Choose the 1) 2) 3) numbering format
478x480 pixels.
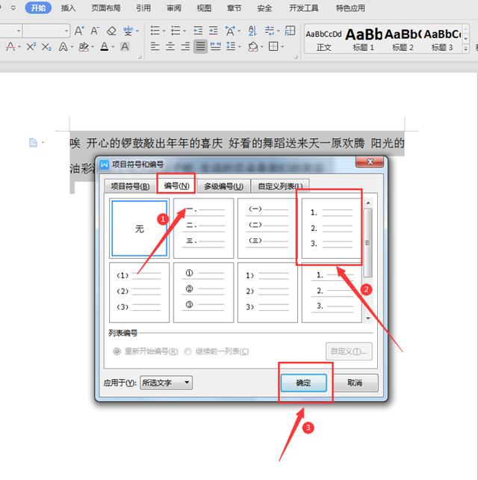coord(267,292)
